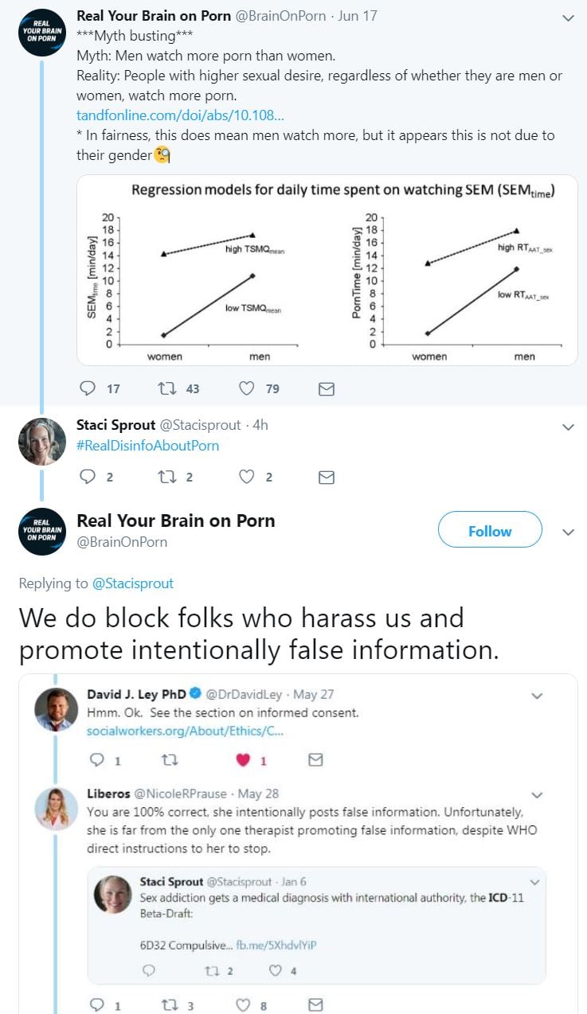Retweet the Myth busting tweet
The height and width of the screenshot is (1014, 587).
click(167, 388)
